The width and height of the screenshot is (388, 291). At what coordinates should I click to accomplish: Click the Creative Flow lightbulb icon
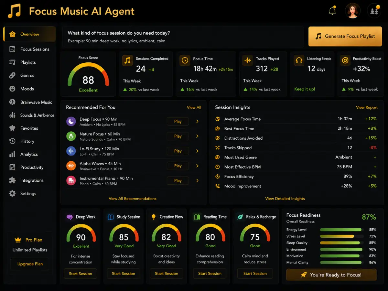154,217
